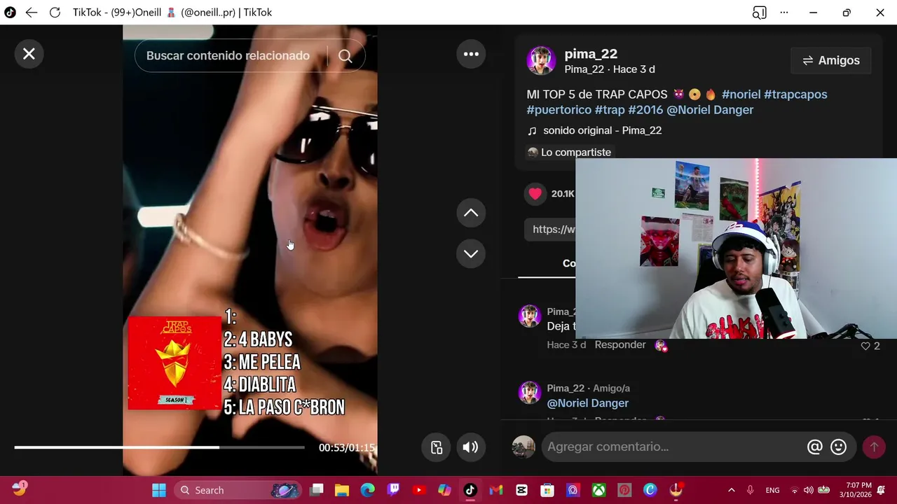Open Twitch from taskbar

394,490
